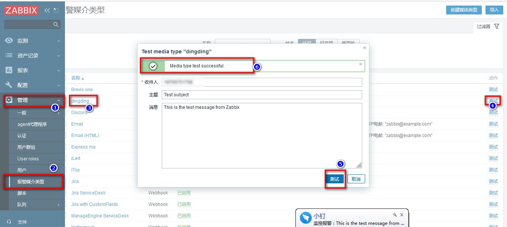Open the iTop media type
This screenshot has width=507, height=227.
click(x=75, y=170)
